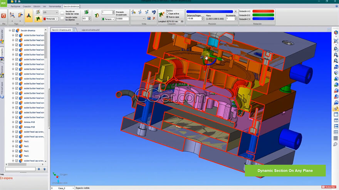Collapse the Sección dinámica root node
Screen dimensions: 339x190
10,30
